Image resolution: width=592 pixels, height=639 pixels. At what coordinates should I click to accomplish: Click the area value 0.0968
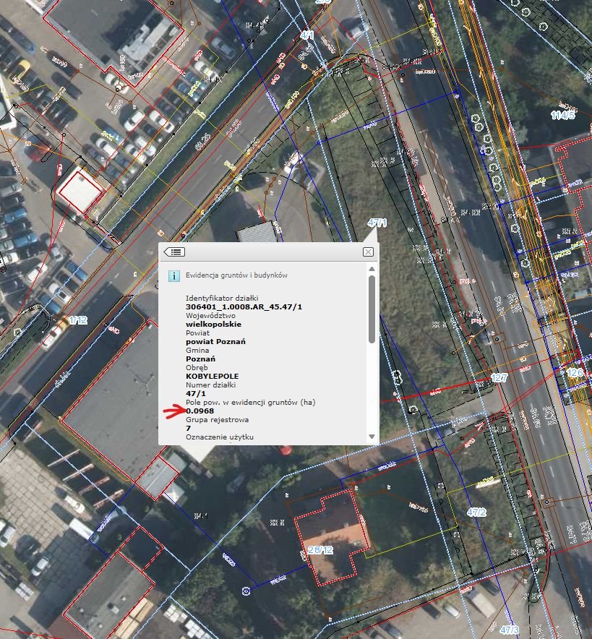[200, 411]
